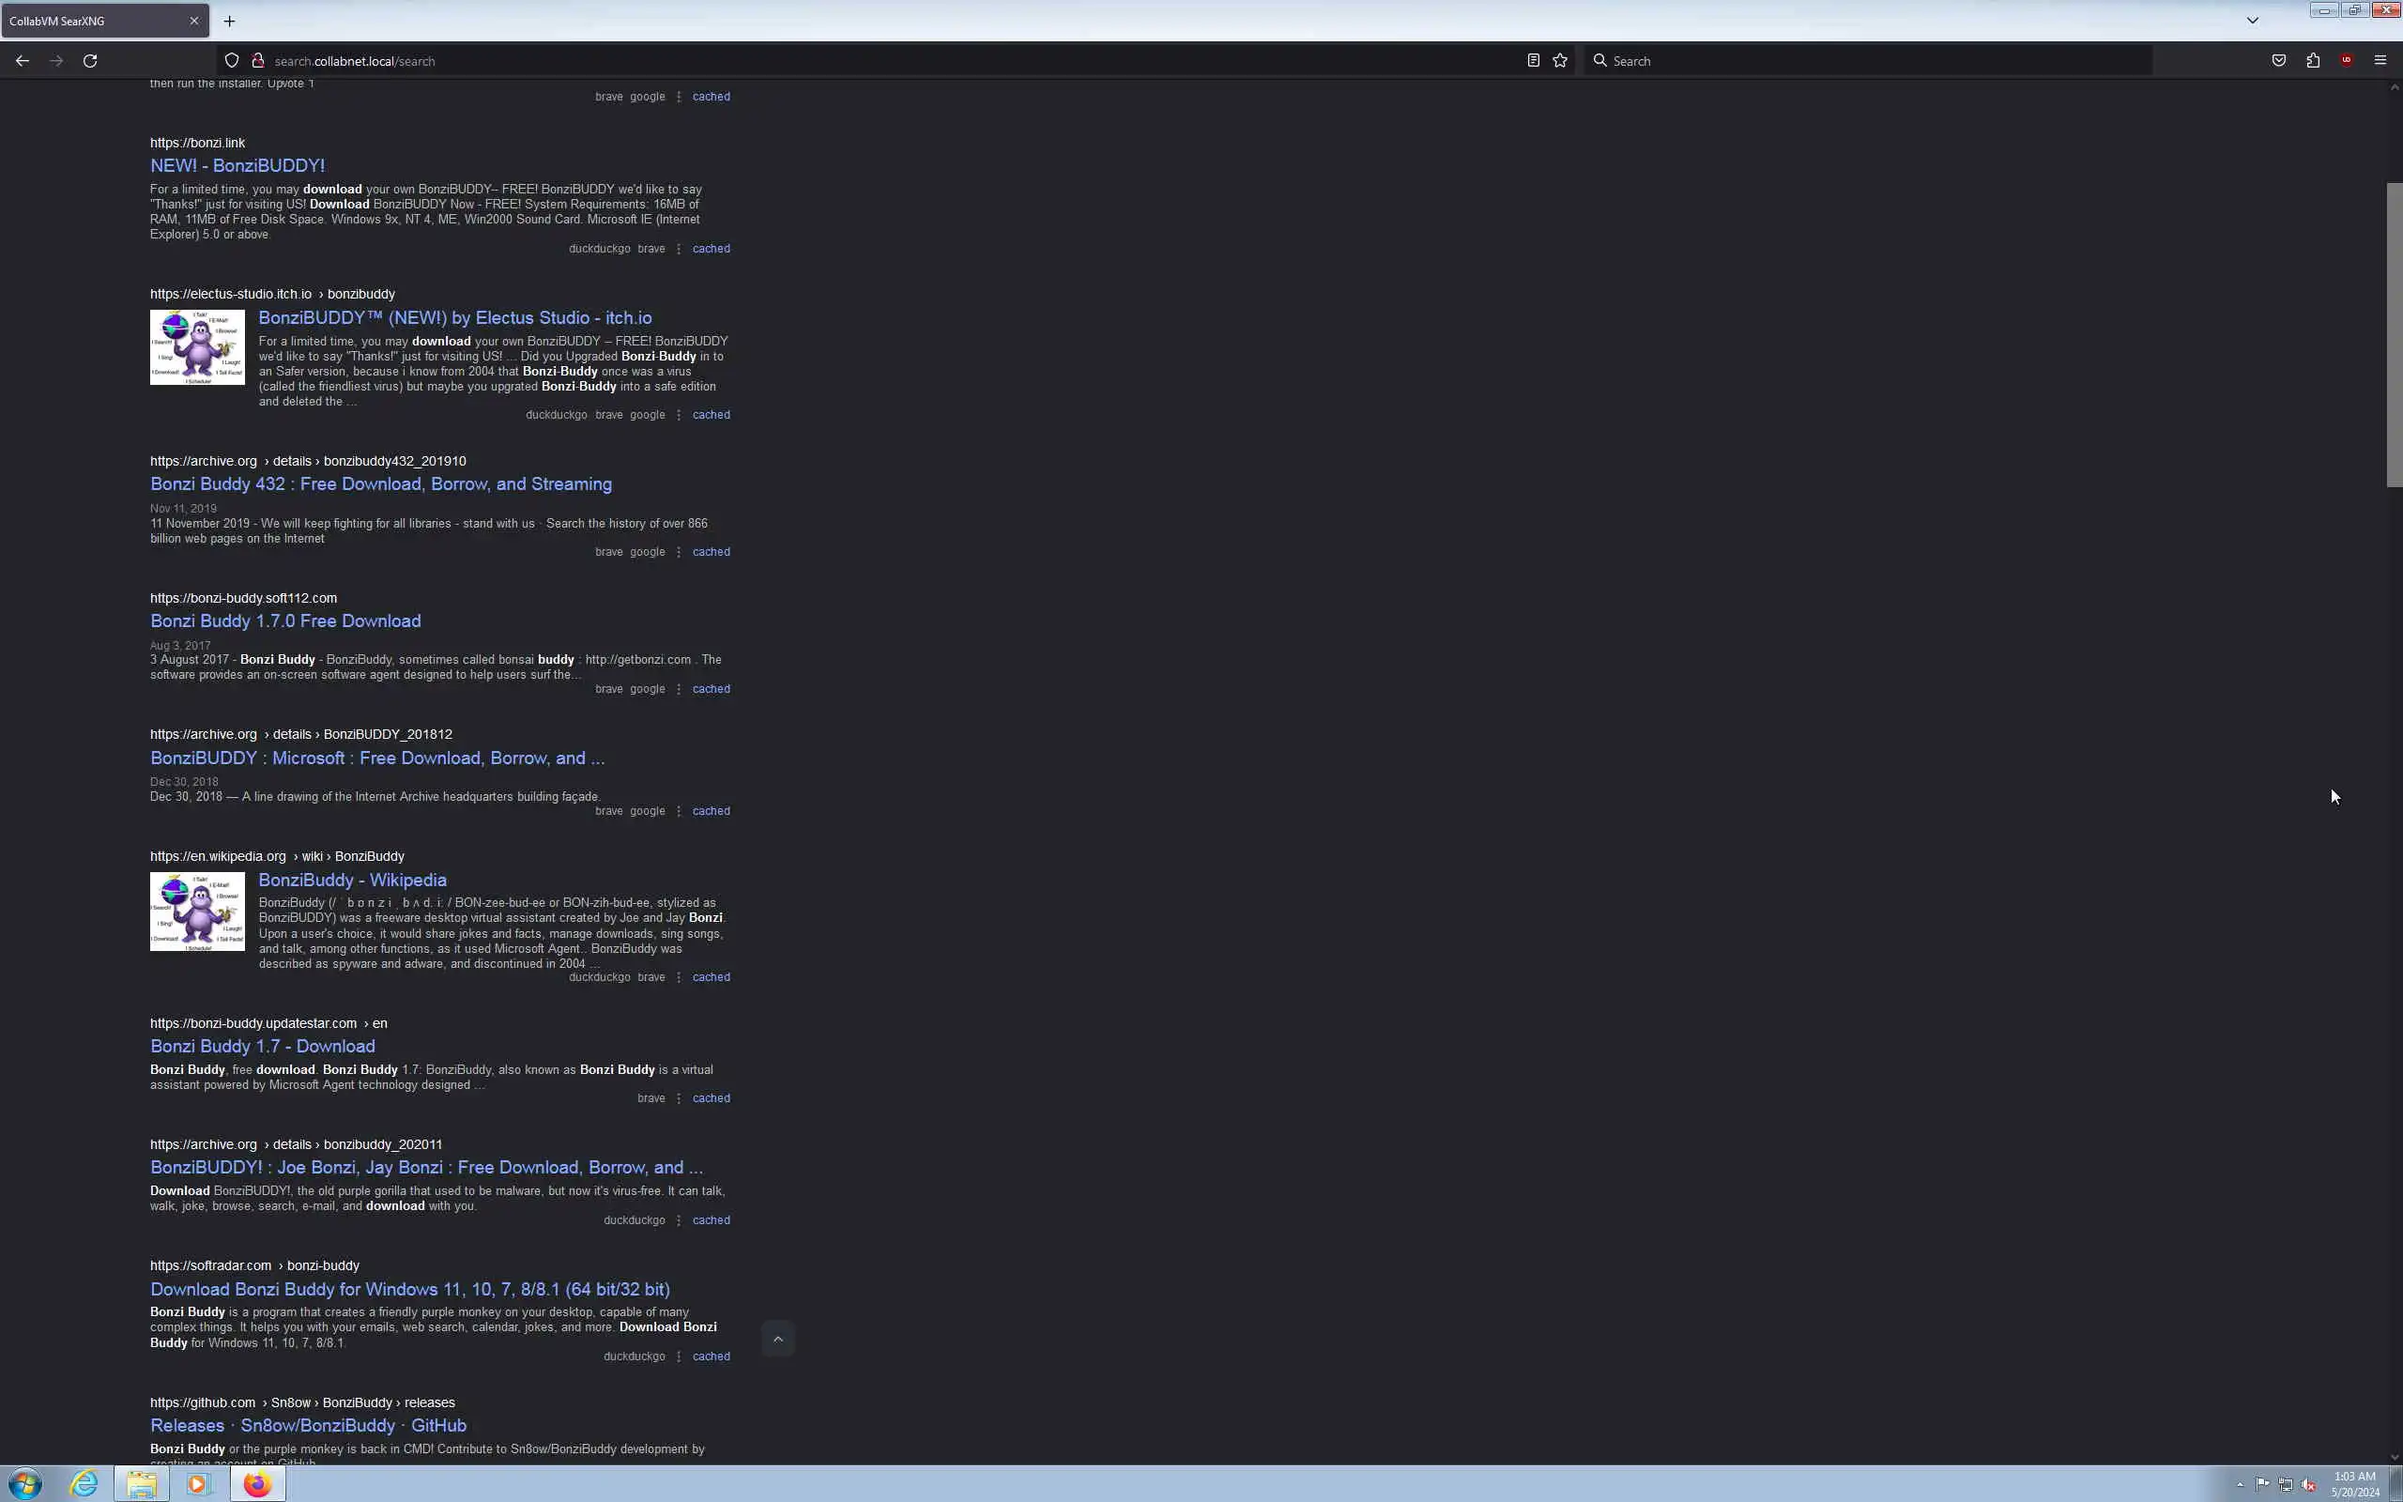The width and height of the screenshot is (2403, 1502).
Task: Open cached link for Bonzi Buddy 432 result
Action: pyautogui.click(x=711, y=552)
